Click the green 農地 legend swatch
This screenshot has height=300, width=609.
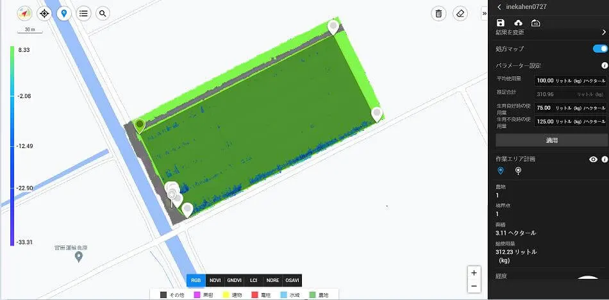[312, 295]
